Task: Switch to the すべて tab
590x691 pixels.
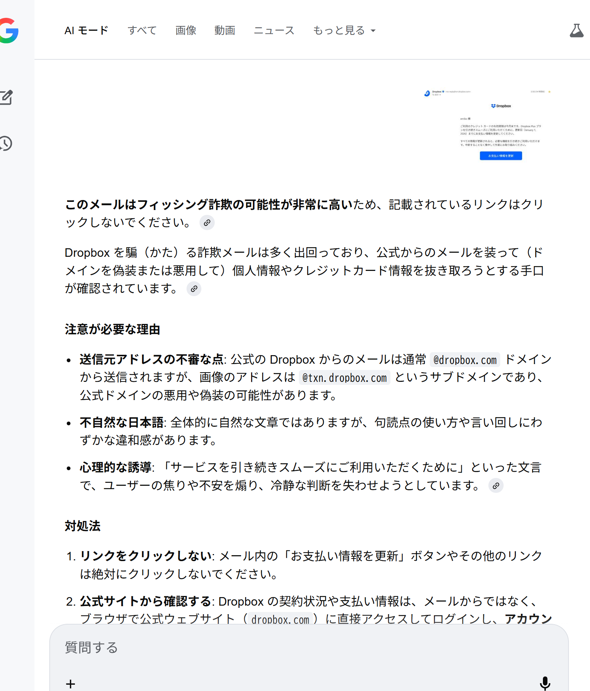Action: 142,30
